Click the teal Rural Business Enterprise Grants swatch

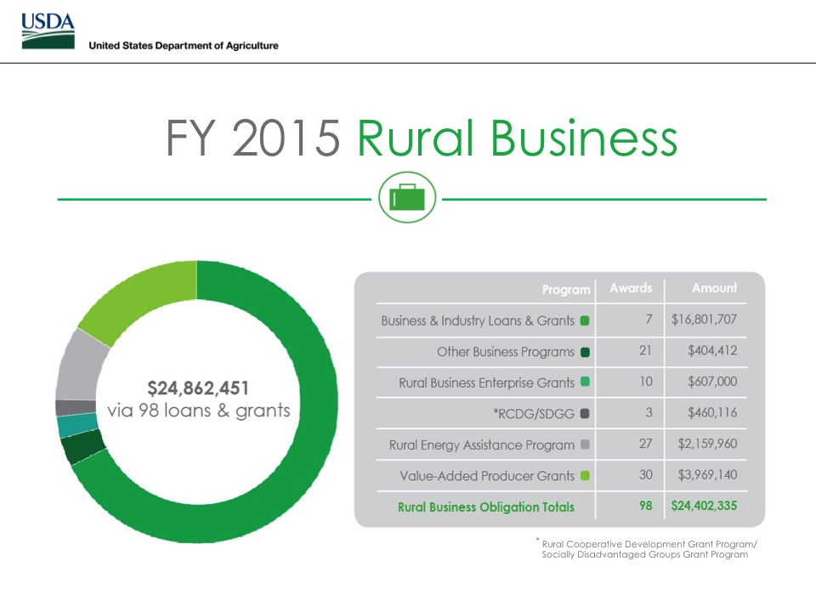(585, 383)
